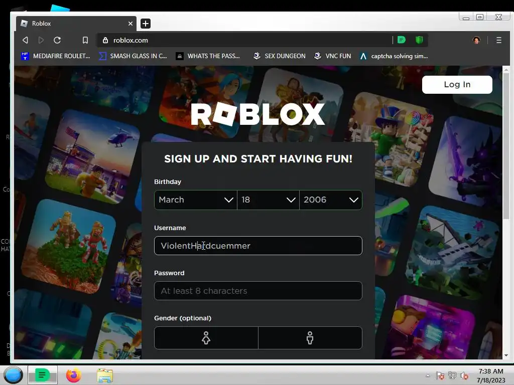Screen dimensions: 514x385
Task: Click the padlock site security icon
Action: point(105,40)
